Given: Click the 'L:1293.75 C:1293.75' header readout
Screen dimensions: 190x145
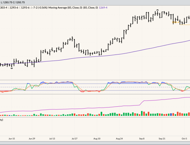Looking at the screenshot, I should (x=13, y=2).
